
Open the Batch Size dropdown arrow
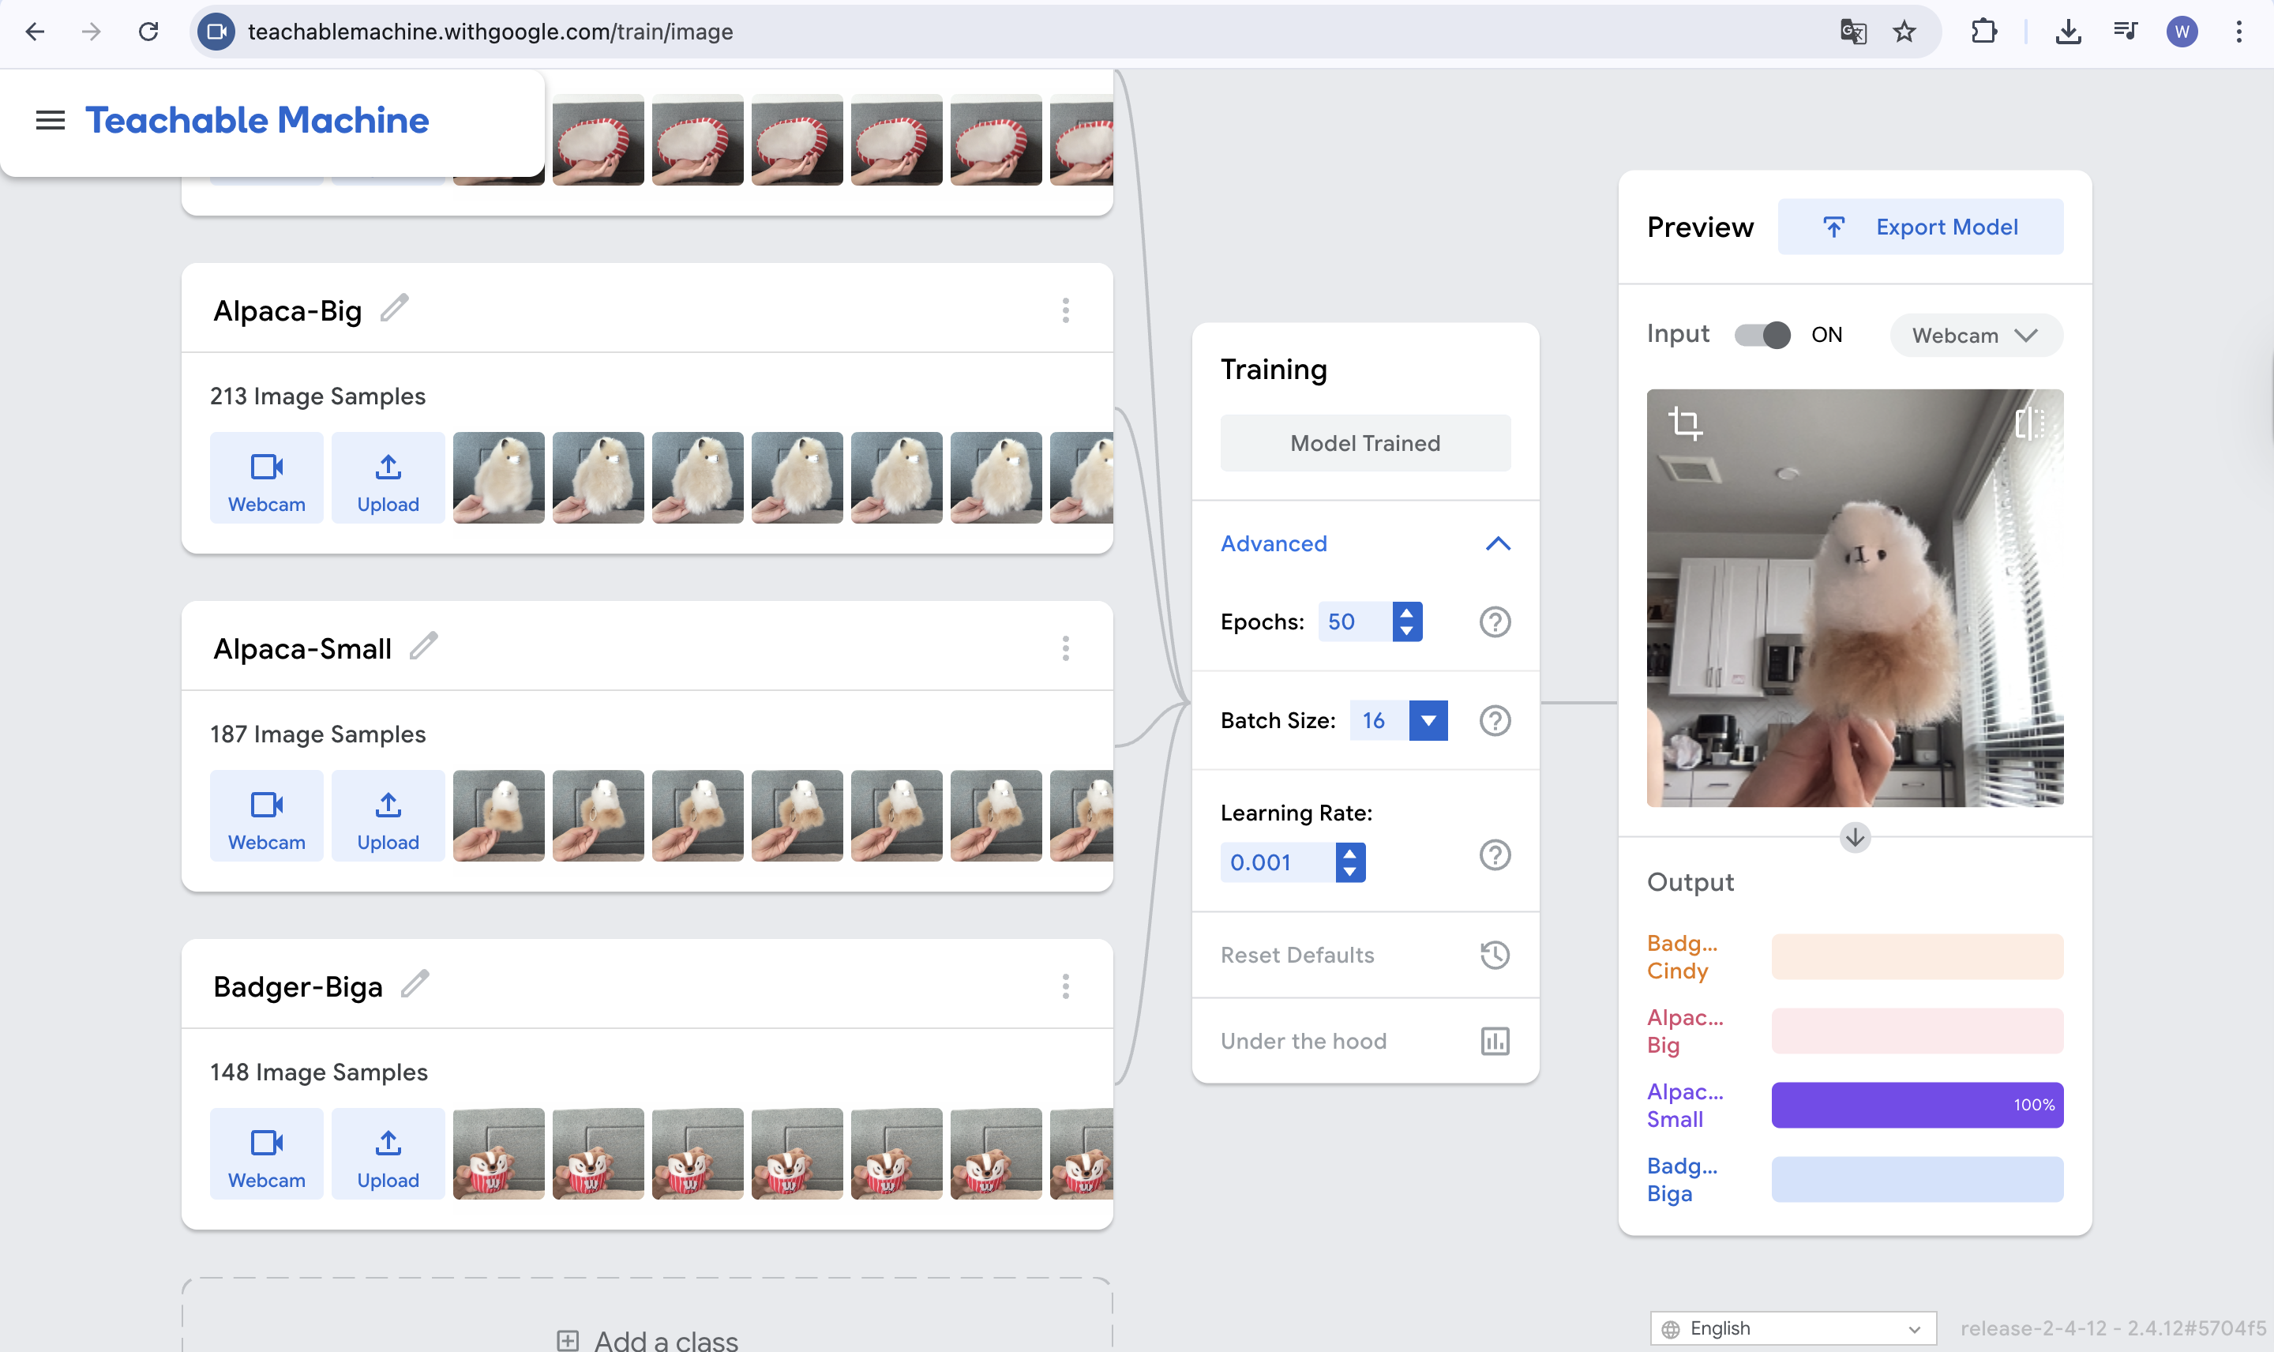tap(1428, 721)
